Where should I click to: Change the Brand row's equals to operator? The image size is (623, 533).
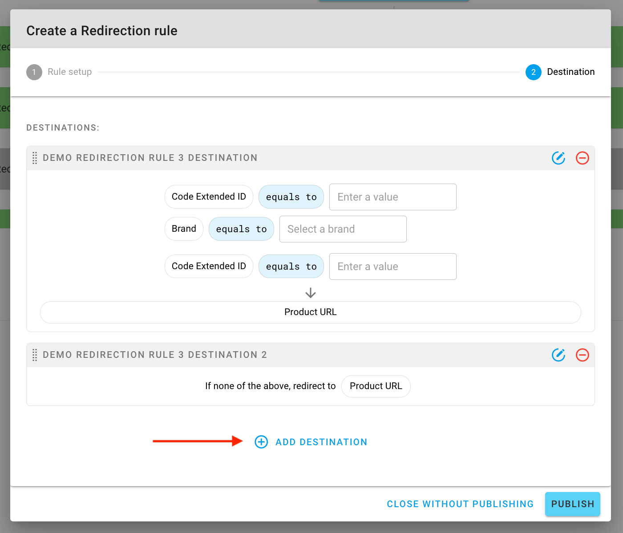pos(241,229)
